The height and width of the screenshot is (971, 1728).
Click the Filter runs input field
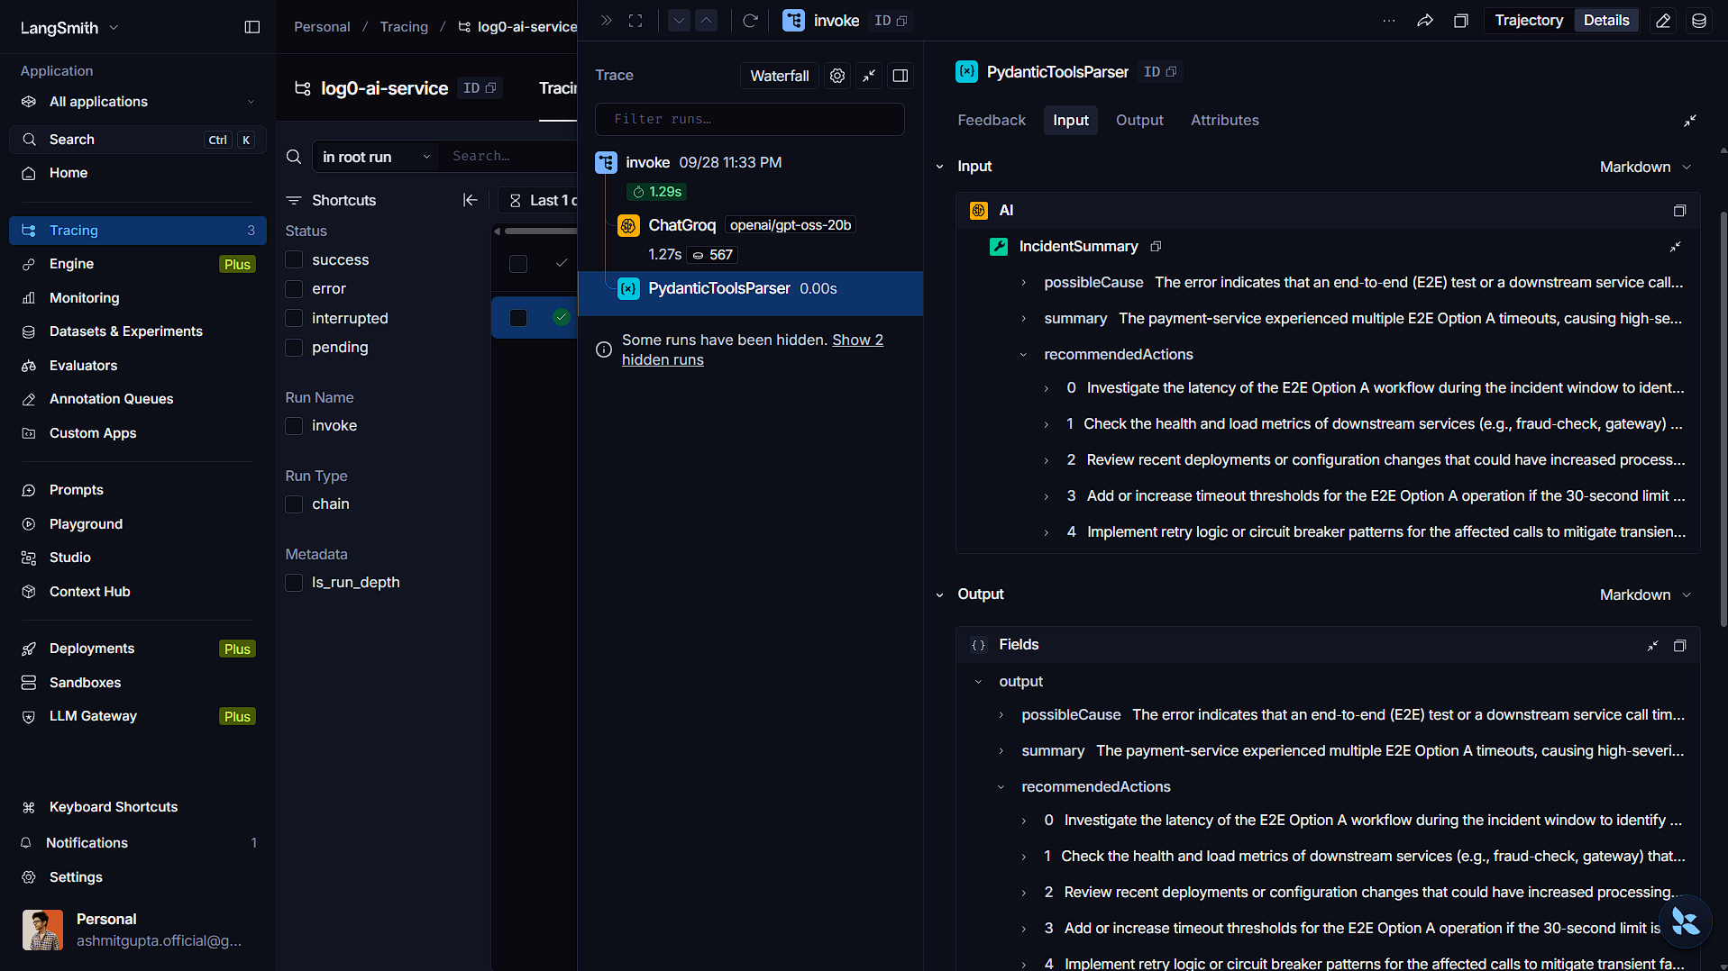749,119
